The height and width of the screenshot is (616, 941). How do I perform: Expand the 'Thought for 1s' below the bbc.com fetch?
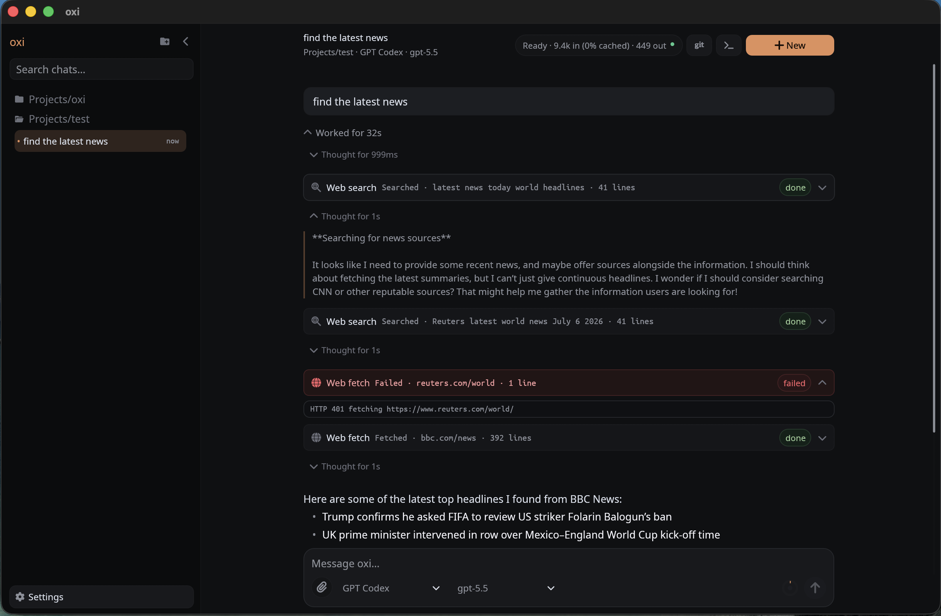point(345,466)
